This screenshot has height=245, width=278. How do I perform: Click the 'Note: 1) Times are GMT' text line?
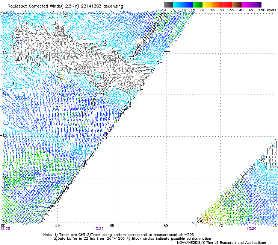(x=119, y=235)
